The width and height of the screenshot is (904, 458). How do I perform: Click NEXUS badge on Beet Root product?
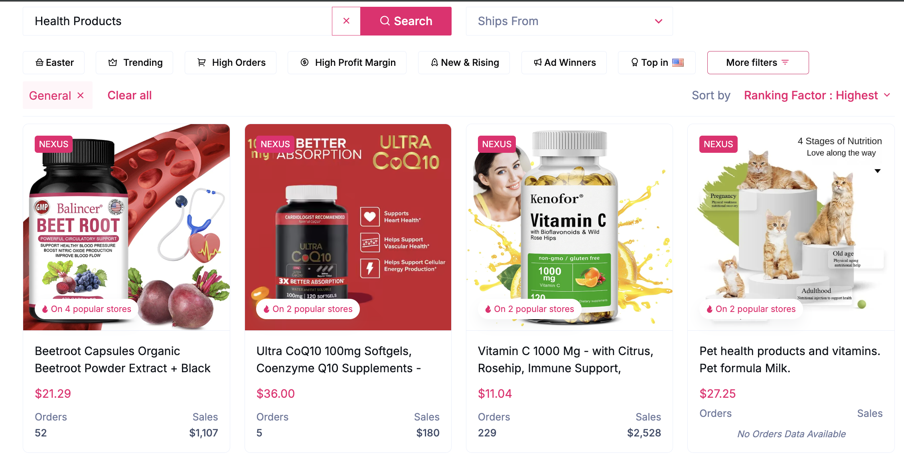coord(54,144)
